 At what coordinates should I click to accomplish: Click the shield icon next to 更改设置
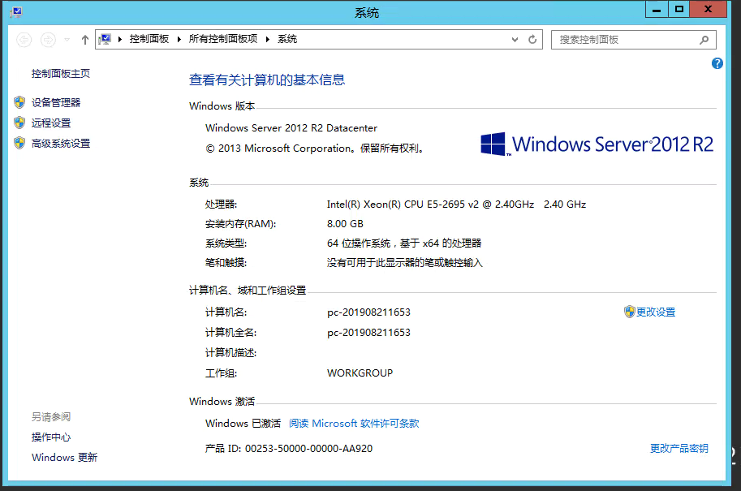[x=630, y=312]
